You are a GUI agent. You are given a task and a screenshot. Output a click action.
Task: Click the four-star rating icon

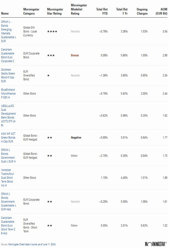pos(52,32)
